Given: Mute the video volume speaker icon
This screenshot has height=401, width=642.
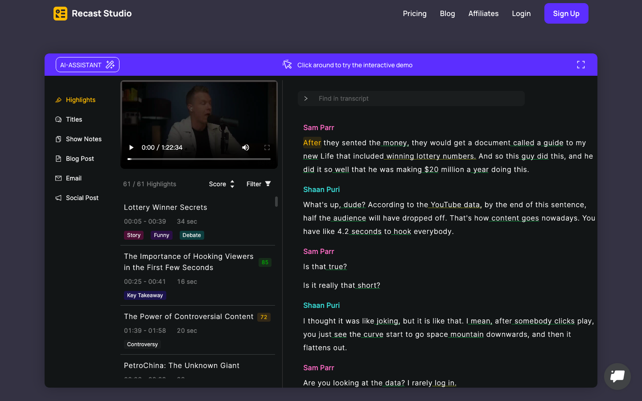Looking at the screenshot, I should (246, 147).
